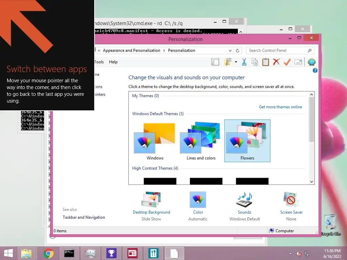The height and width of the screenshot is (260, 347).
Task: Click the third High Contrast theme thumbnail
Action: coord(252,181)
